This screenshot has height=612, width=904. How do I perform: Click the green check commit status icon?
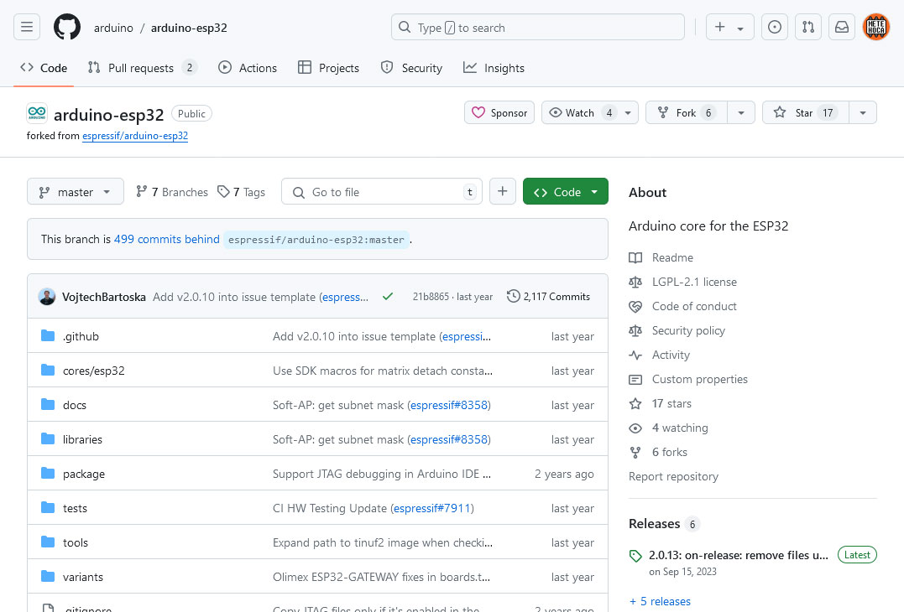click(388, 297)
